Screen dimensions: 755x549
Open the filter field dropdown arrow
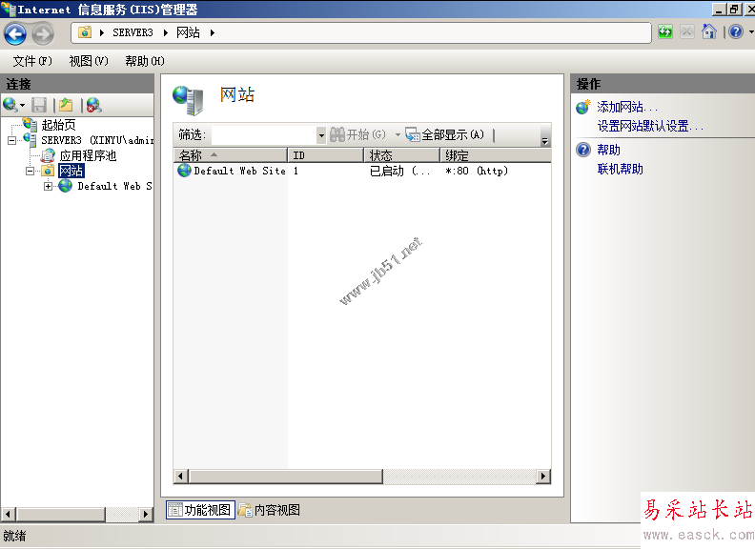[x=321, y=134]
